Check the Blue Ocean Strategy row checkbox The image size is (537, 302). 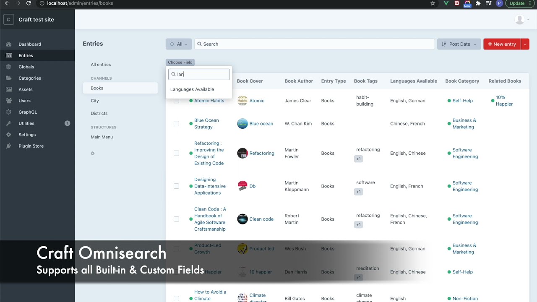(x=176, y=124)
